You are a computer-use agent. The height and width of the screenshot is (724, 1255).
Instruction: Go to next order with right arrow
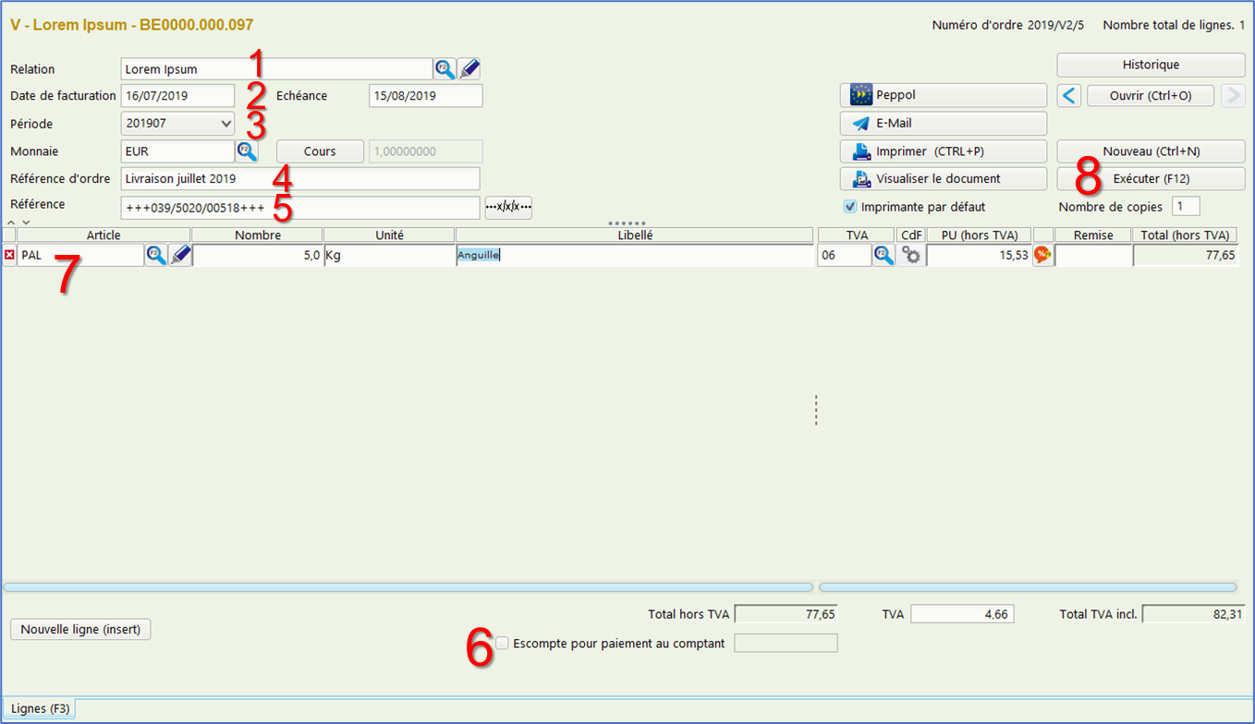[1233, 95]
